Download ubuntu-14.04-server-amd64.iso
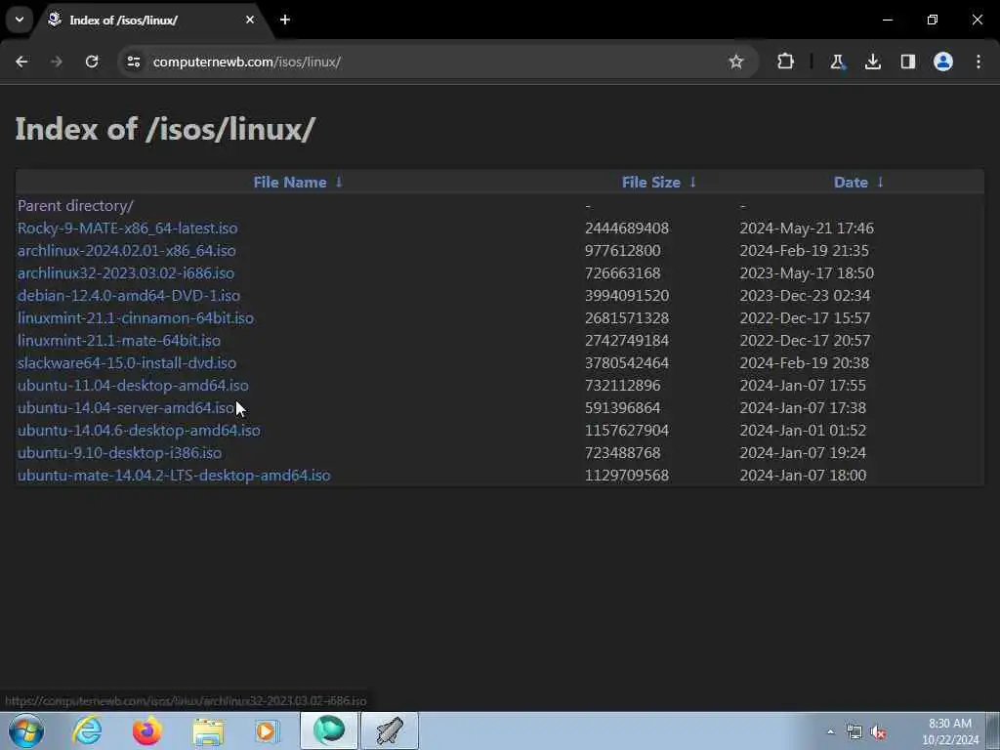1000x750 pixels. pyautogui.click(x=126, y=407)
